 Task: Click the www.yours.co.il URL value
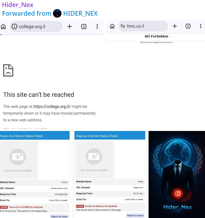point(59,188)
